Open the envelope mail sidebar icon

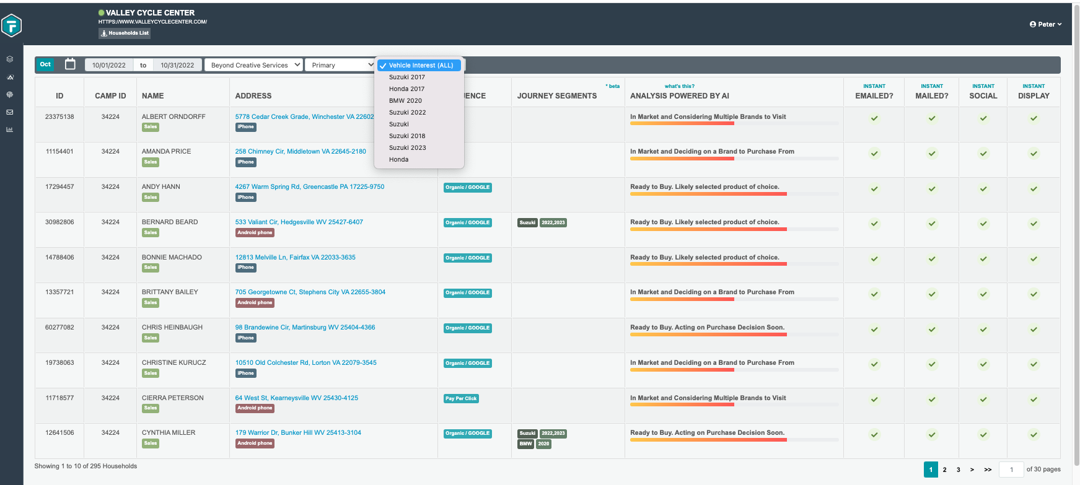click(10, 112)
